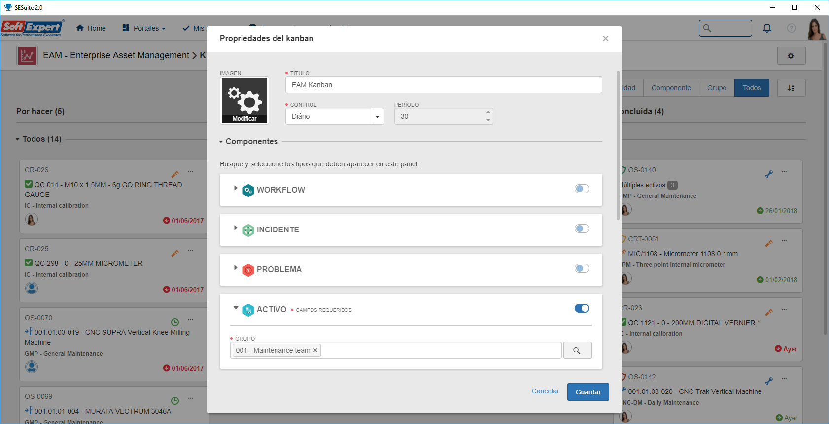
Task: Click the Modificar kanban image thumbnail
Action: point(244,100)
